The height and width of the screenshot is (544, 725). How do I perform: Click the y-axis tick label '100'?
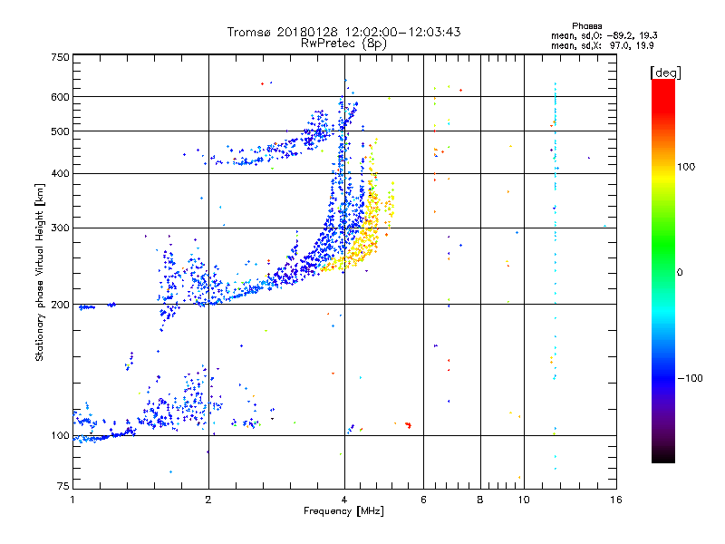(60, 436)
